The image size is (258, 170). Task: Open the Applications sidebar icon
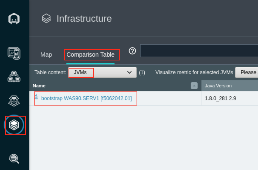14,76
